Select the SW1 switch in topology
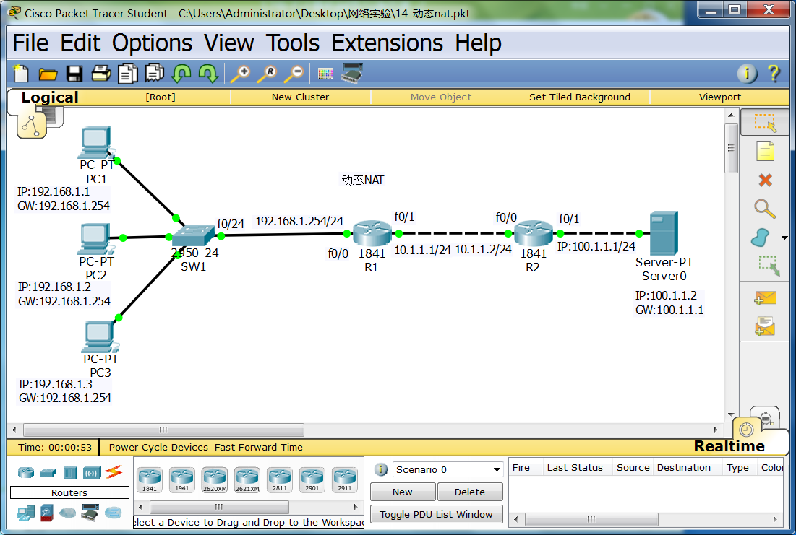The image size is (796, 535). [x=194, y=235]
